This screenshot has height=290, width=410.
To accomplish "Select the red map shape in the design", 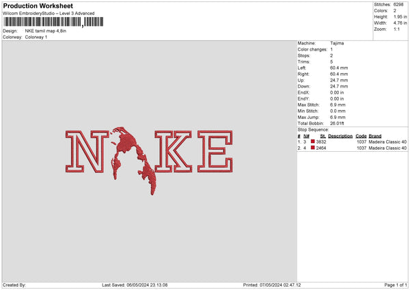I will pyautogui.click(x=134, y=159).
